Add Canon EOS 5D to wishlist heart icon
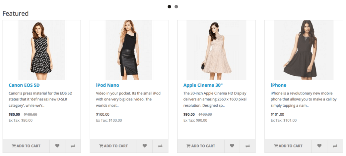This screenshot has width=346, height=156. click(x=57, y=146)
